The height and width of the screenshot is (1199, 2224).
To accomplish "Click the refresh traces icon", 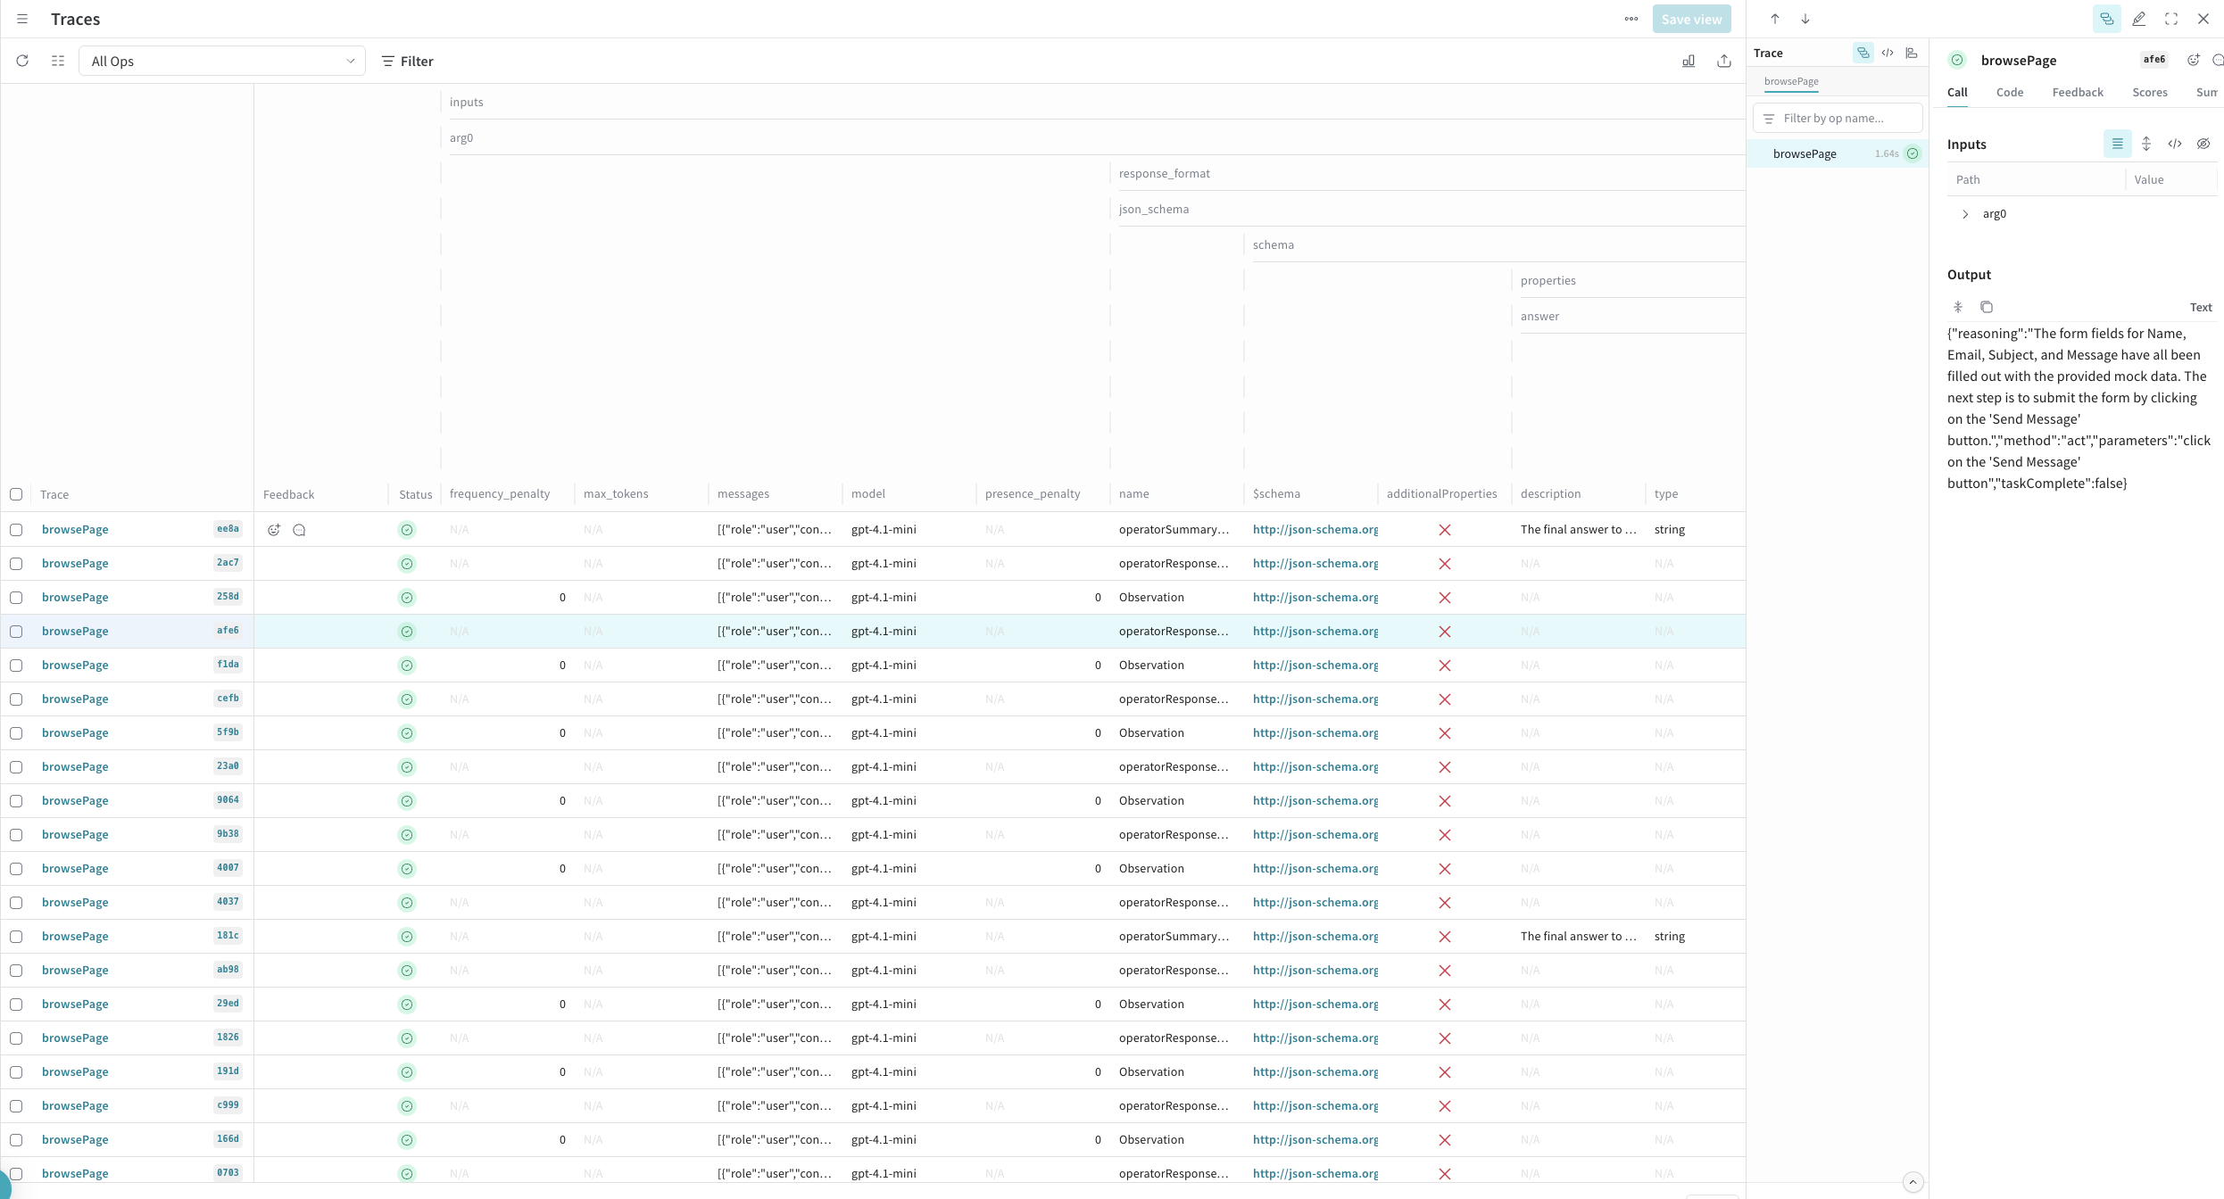I will (22, 61).
